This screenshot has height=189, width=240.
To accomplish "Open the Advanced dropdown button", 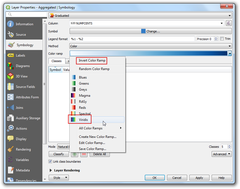I will tap(222, 154).
